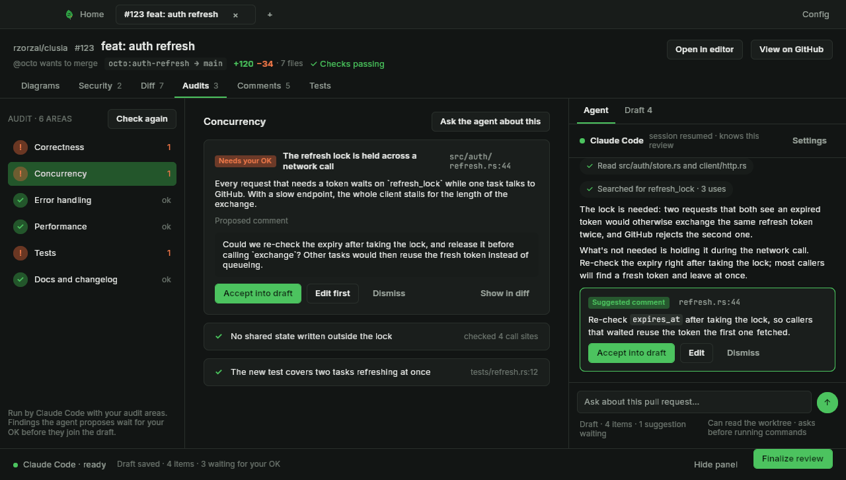The width and height of the screenshot is (846, 480).
Task: Click the Check again button
Action: [142, 119]
